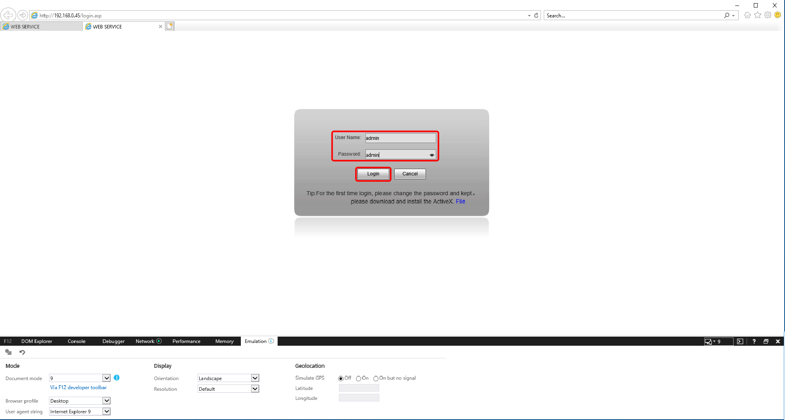
Task: Switch to the DOM Explorer tab
Action: pyautogui.click(x=36, y=341)
